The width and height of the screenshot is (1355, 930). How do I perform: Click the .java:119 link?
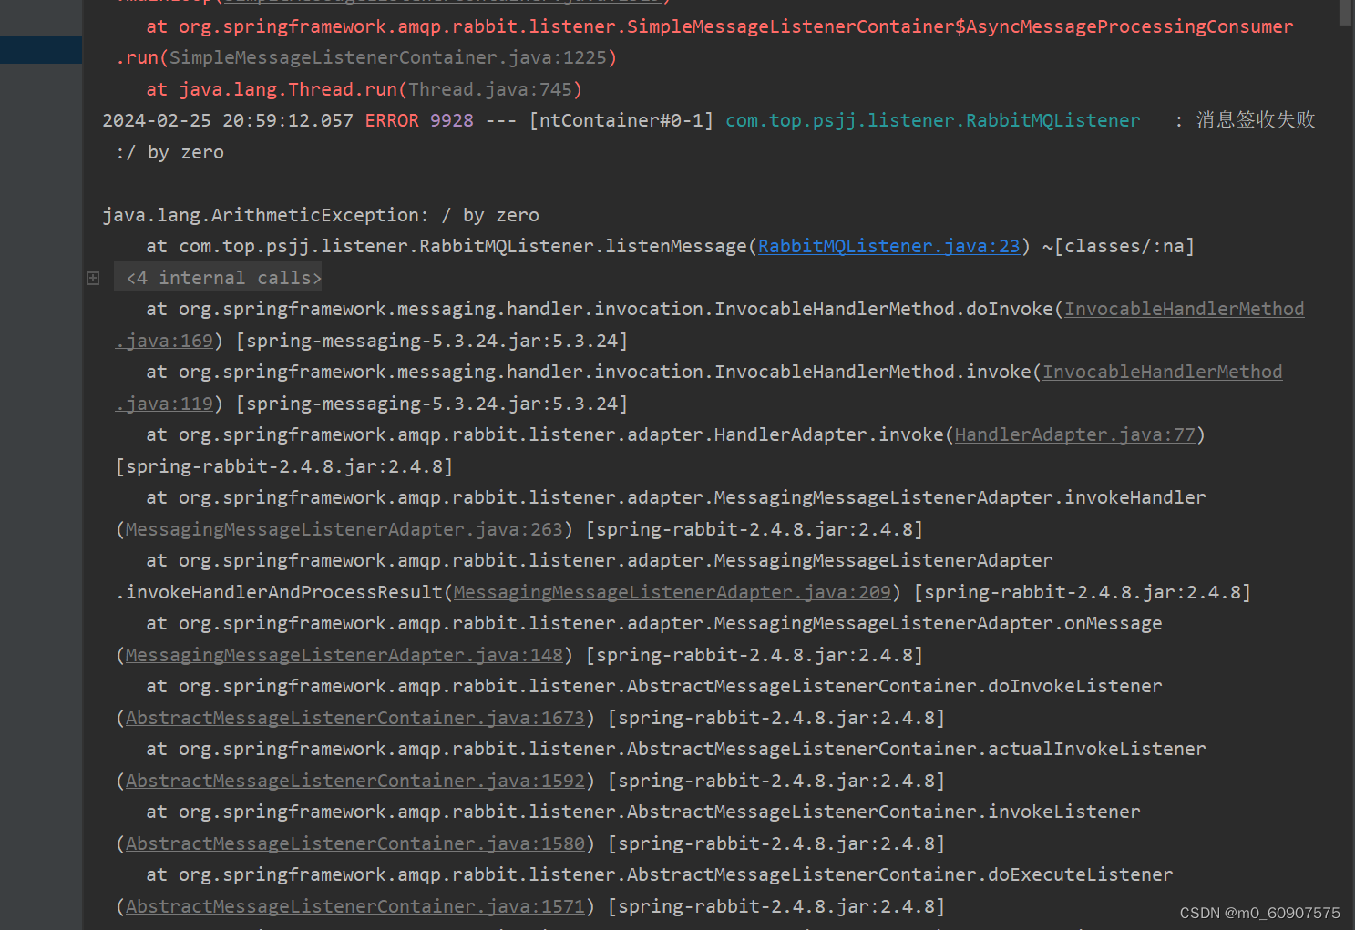[x=164, y=404]
